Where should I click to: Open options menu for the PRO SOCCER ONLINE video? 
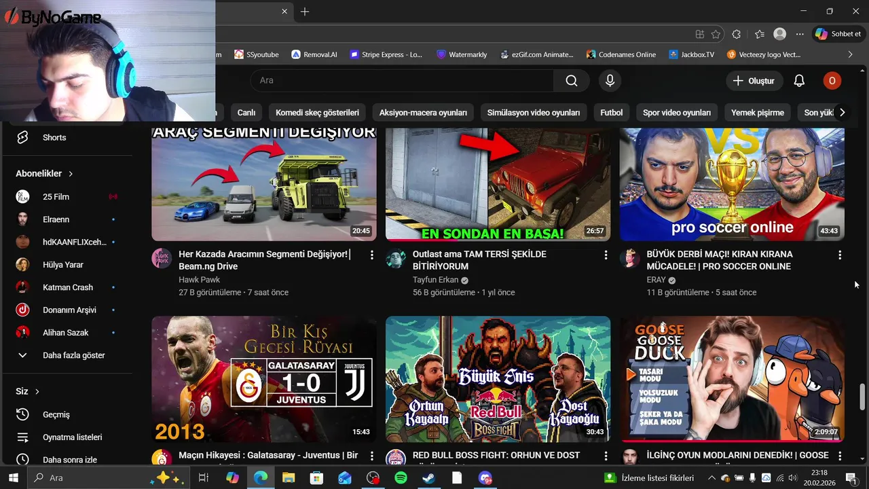click(x=840, y=255)
